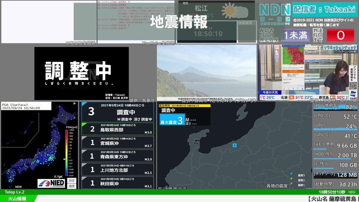Select the 秋田県沖 earthquake entry
359x202 pixels.
click(x=118, y=183)
